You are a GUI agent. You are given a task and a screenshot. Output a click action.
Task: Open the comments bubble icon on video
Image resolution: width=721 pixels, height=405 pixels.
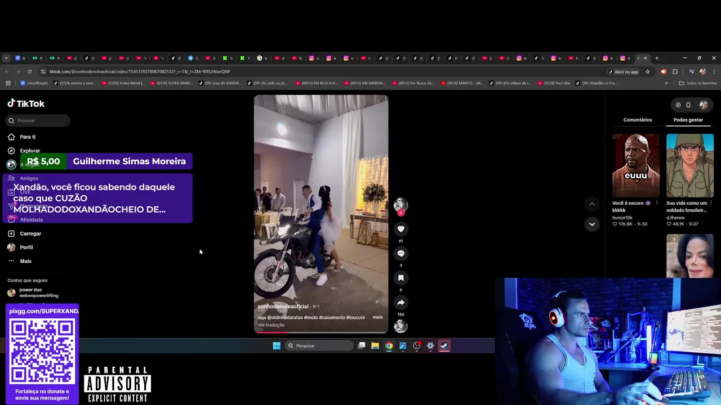click(400, 254)
